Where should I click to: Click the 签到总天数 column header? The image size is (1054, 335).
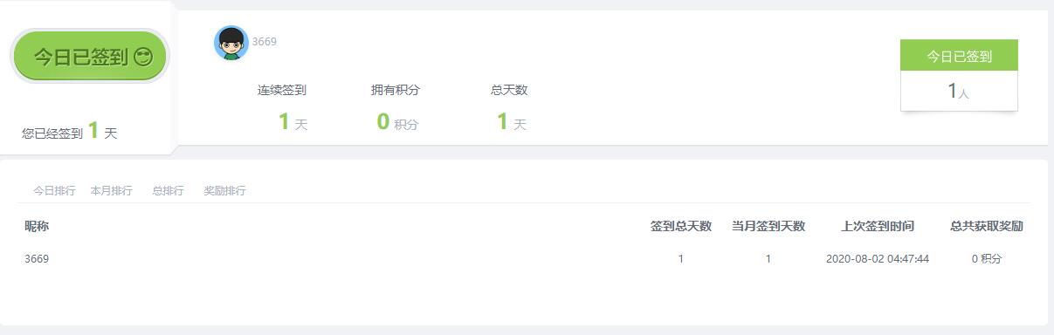click(x=681, y=226)
